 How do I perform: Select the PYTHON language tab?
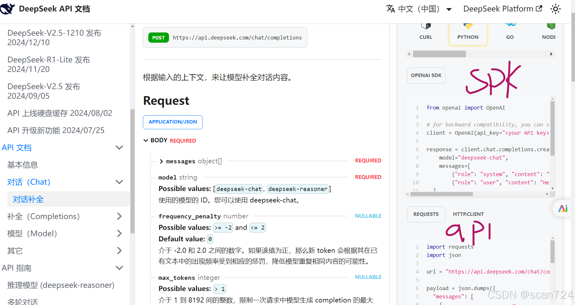468,34
